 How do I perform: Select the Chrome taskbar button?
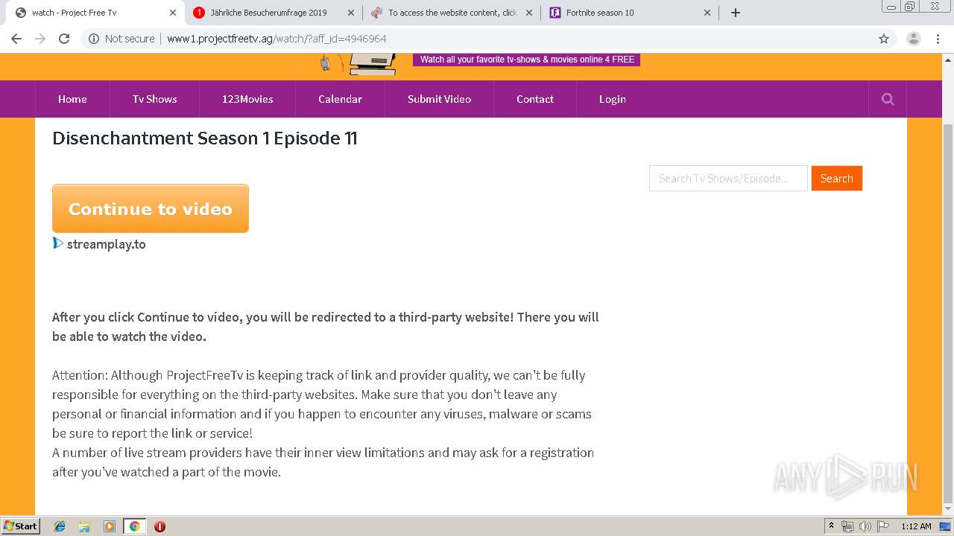coord(134,526)
